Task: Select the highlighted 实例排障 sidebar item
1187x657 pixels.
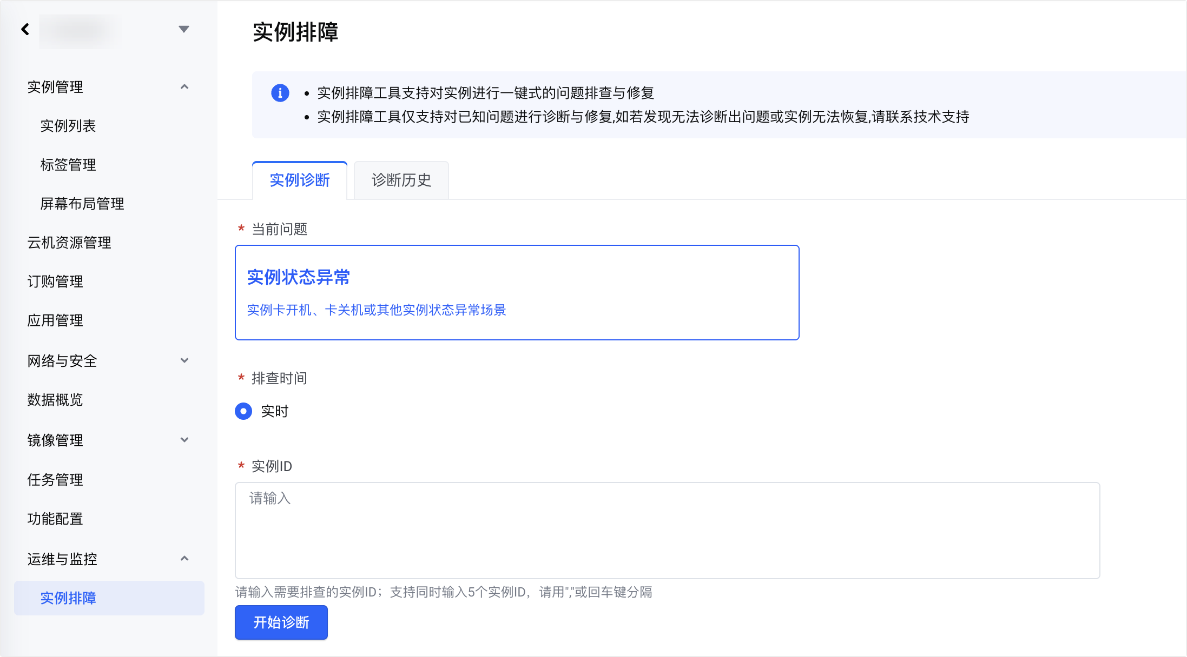Action: 68,598
